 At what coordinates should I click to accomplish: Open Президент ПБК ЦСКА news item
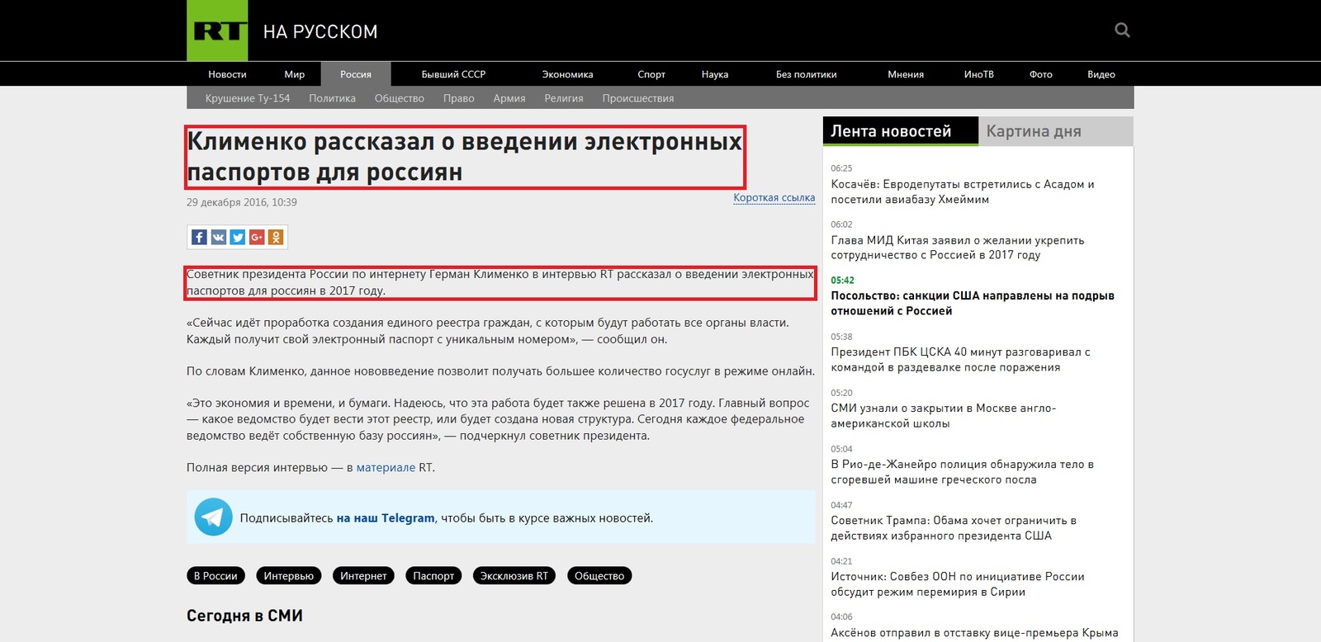(960, 359)
